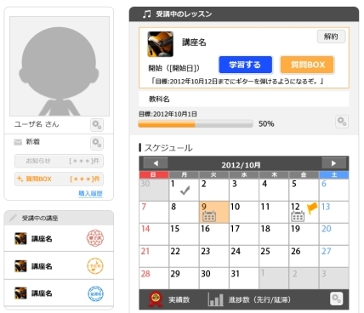
Task: Click the calendar icon on October 9
Action: tap(209, 216)
